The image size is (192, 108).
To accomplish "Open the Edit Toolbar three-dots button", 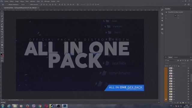I will [2, 50].
